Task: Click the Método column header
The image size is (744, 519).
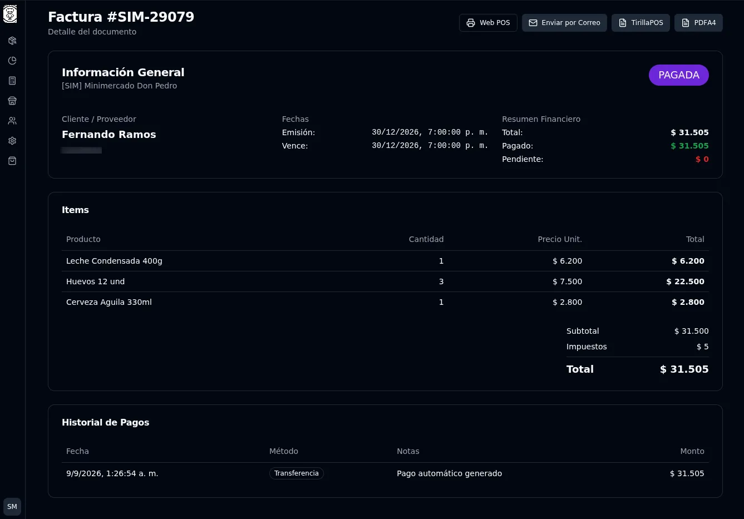Action: [284, 451]
